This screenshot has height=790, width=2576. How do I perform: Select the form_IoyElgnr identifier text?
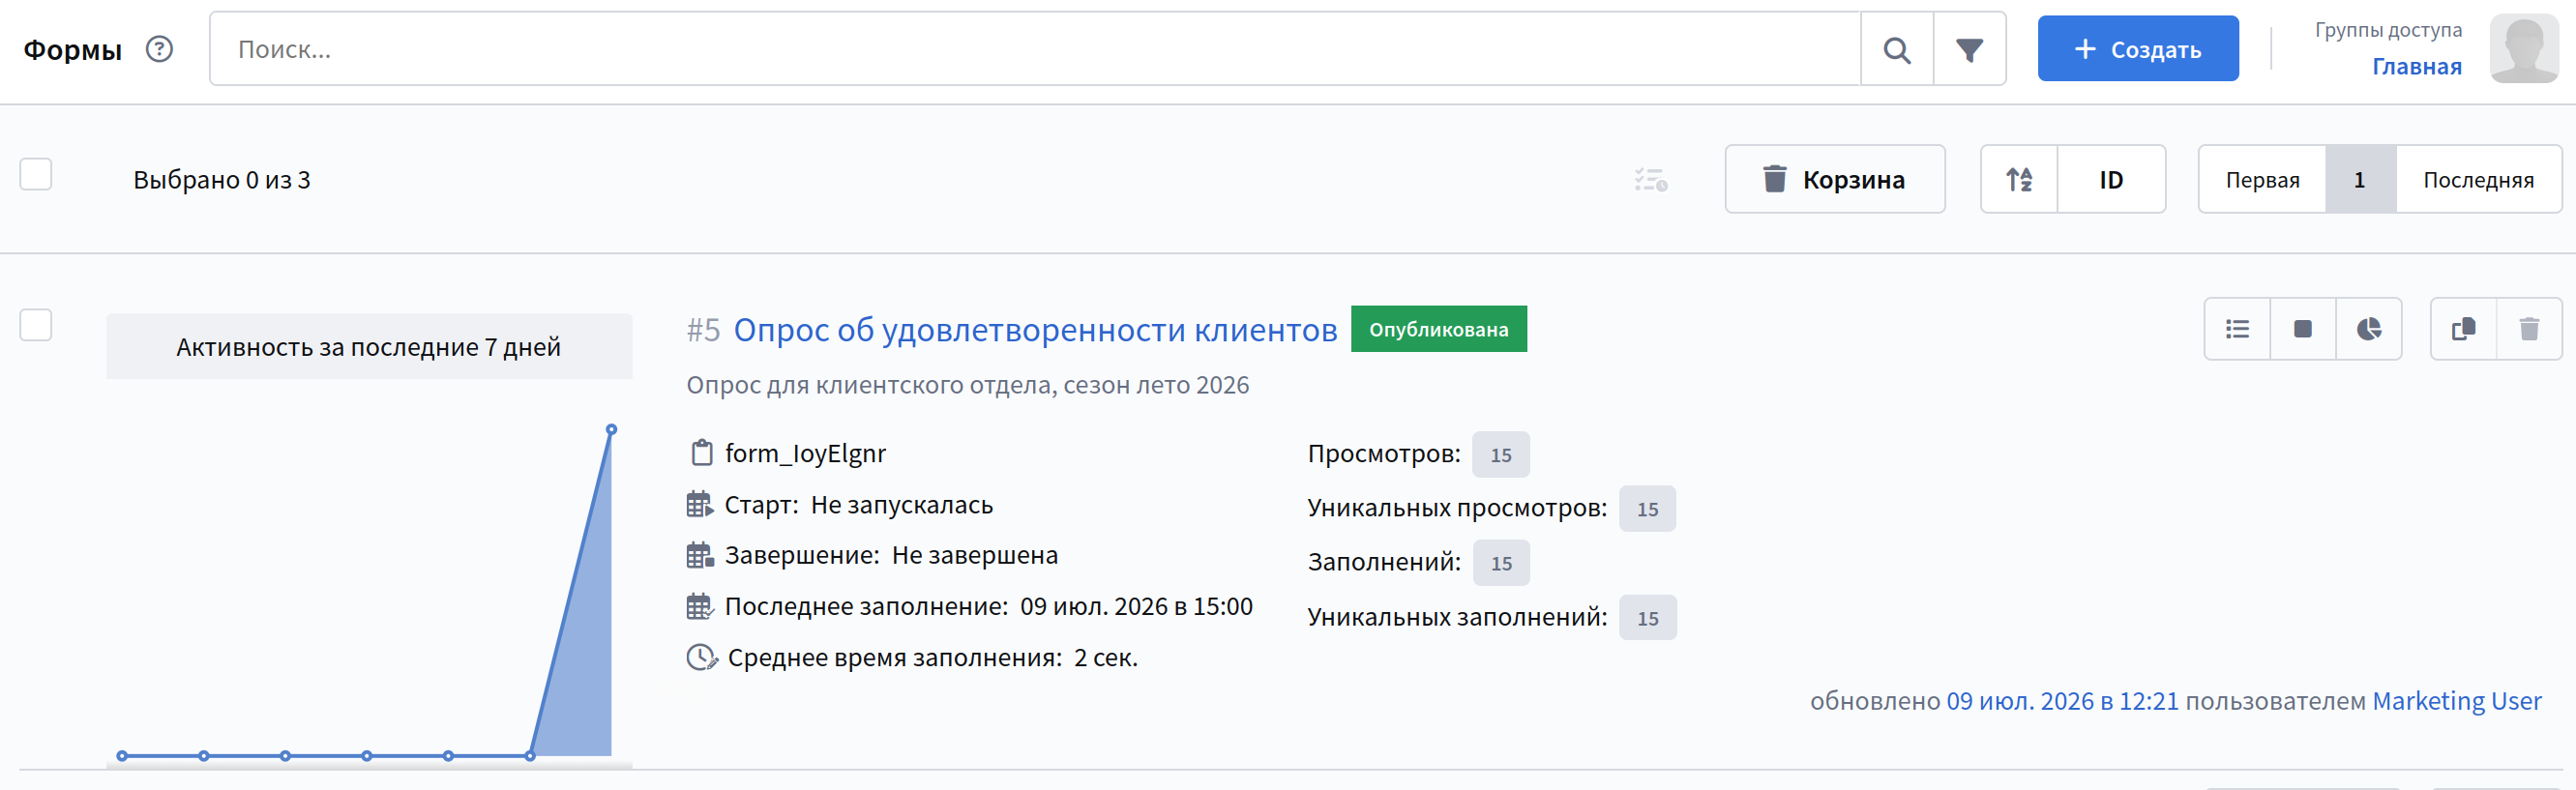[x=805, y=454]
